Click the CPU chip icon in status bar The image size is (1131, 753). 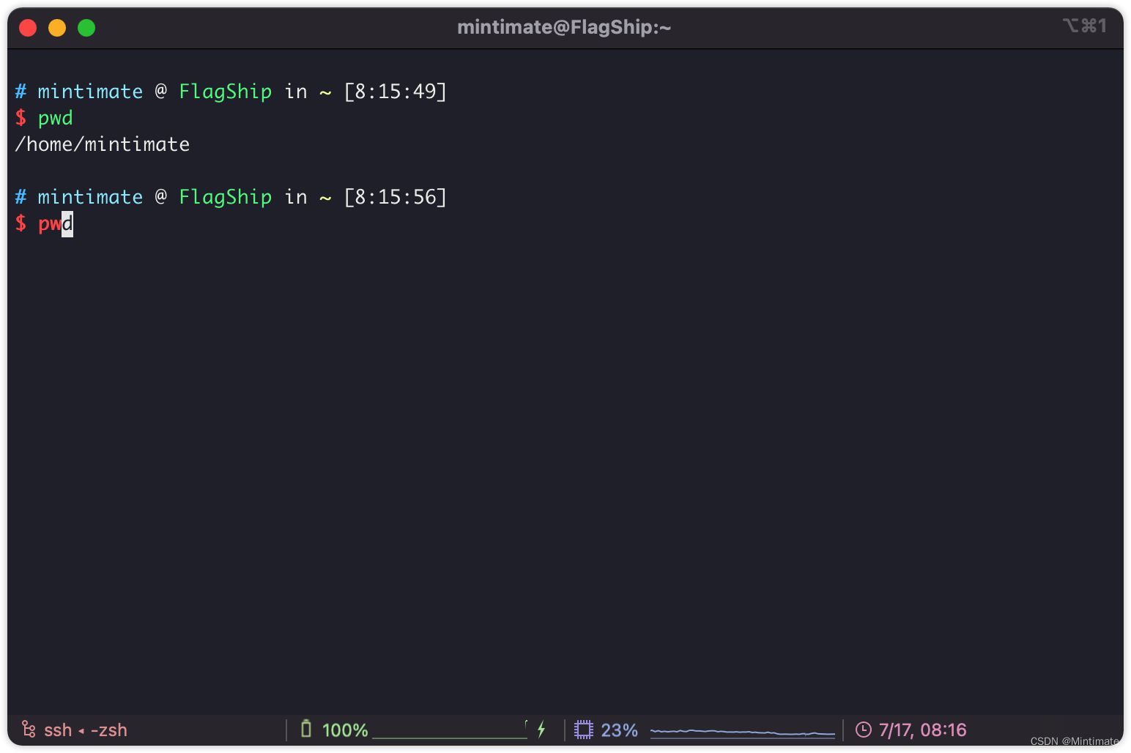(584, 729)
